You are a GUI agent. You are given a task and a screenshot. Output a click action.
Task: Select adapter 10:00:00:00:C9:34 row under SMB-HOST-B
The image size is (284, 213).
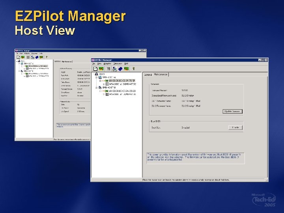point(122,91)
